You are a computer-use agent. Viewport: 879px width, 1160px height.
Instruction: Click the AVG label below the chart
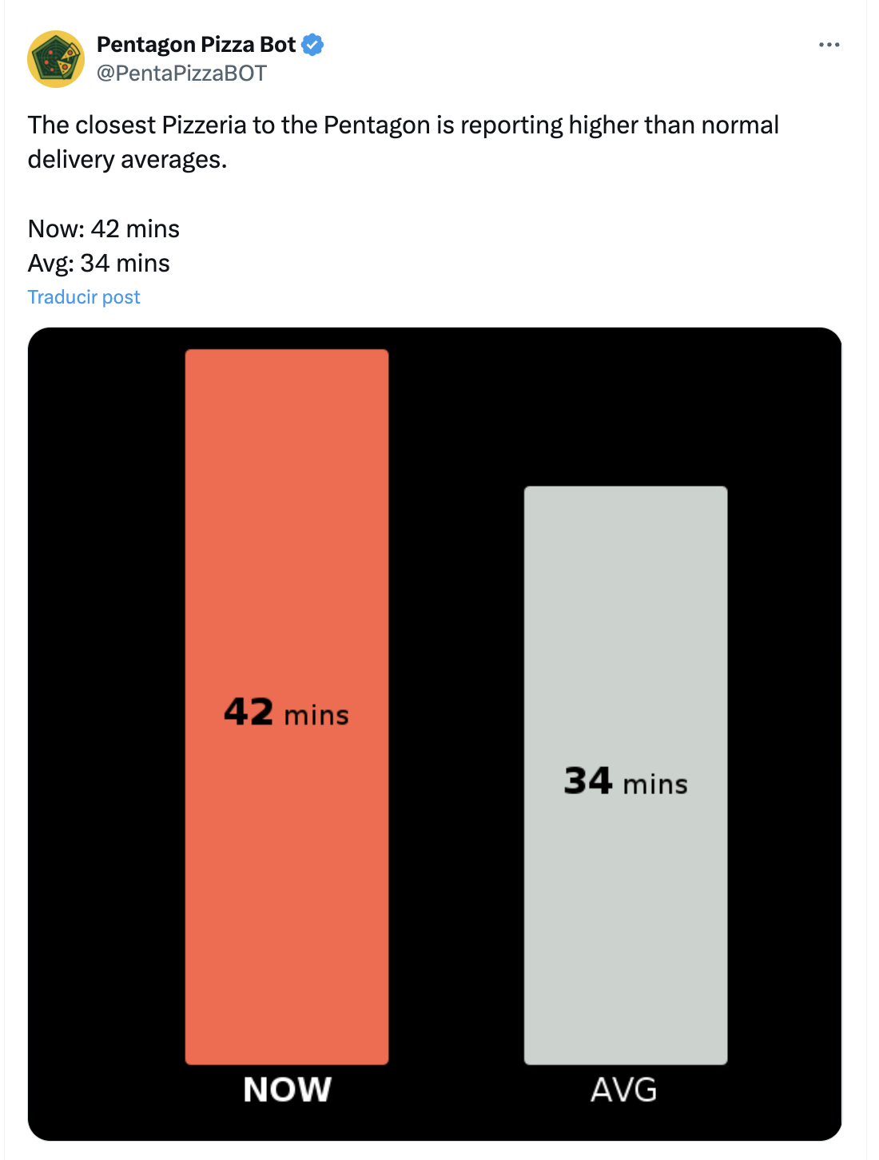pos(624,1090)
